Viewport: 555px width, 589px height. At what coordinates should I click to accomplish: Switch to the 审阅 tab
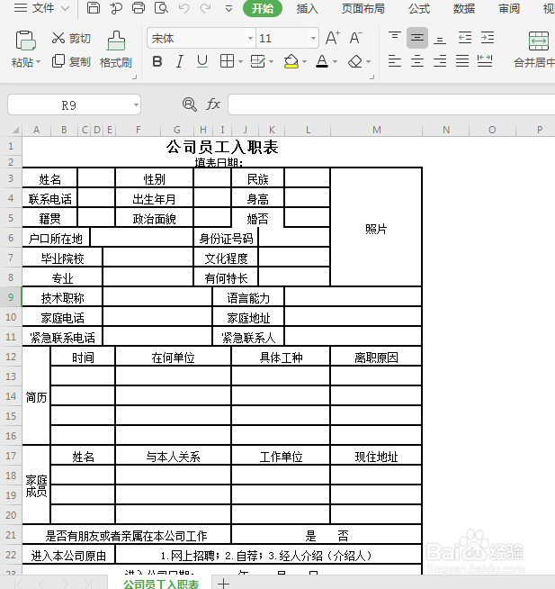pyautogui.click(x=509, y=8)
